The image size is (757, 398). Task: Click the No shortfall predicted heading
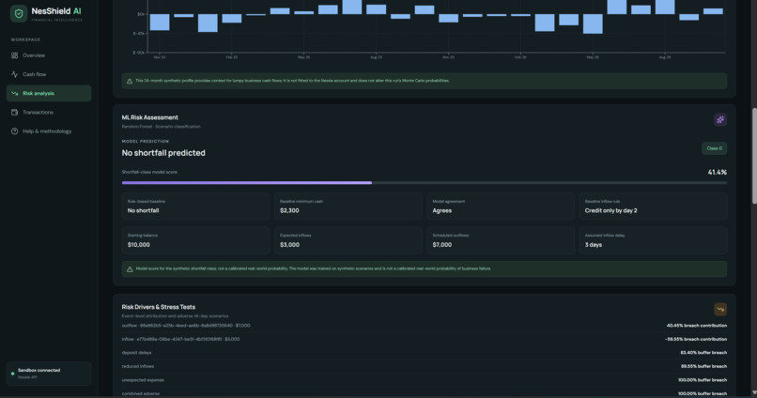163,153
